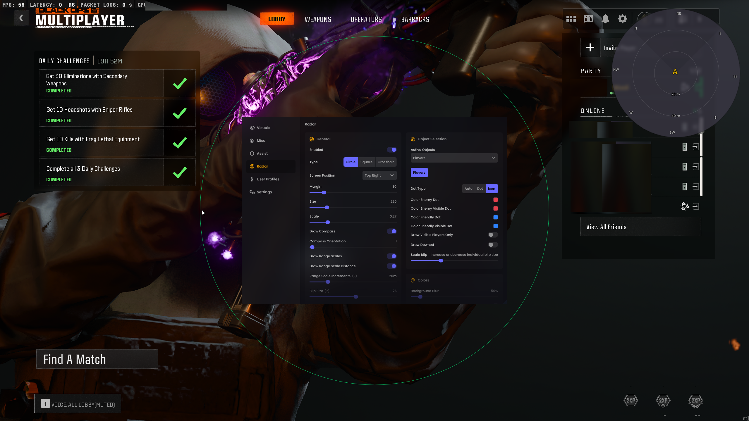Open the Screen Position dropdown
This screenshot has width=749, height=421.
pos(379,175)
